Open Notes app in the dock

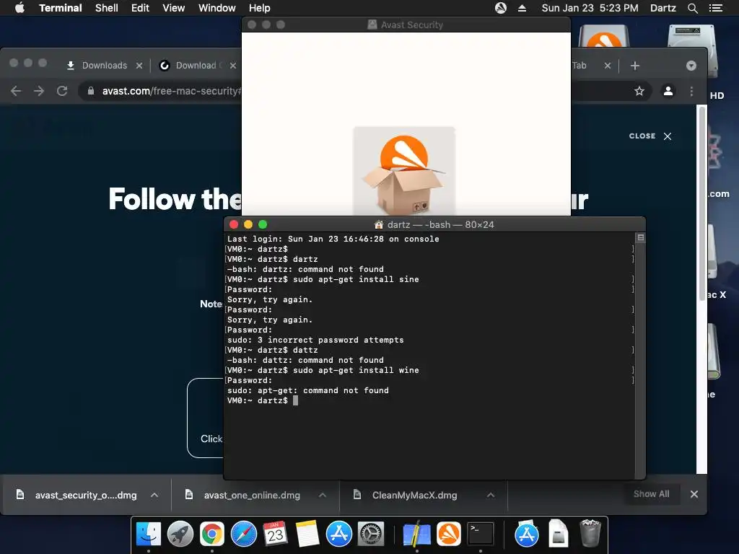tap(307, 535)
